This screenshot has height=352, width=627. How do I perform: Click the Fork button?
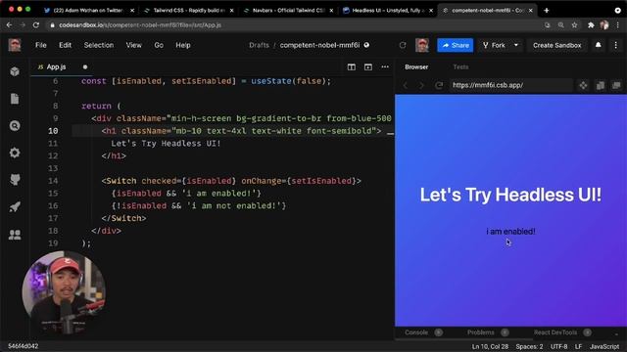(494, 45)
